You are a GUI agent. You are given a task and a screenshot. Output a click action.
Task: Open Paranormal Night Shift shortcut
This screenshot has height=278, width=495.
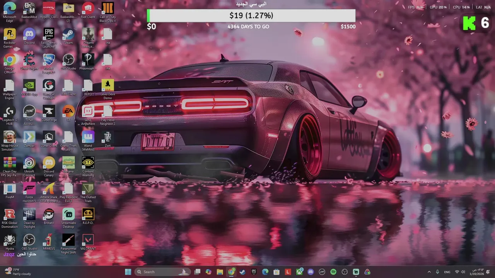pyautogui.click(x=68, y=244)
